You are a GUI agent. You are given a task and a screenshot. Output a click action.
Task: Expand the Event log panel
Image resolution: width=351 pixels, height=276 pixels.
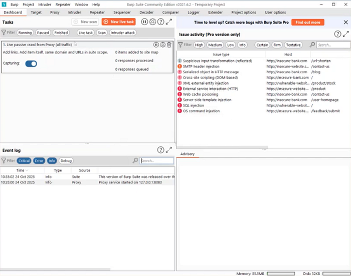[169, 150]
